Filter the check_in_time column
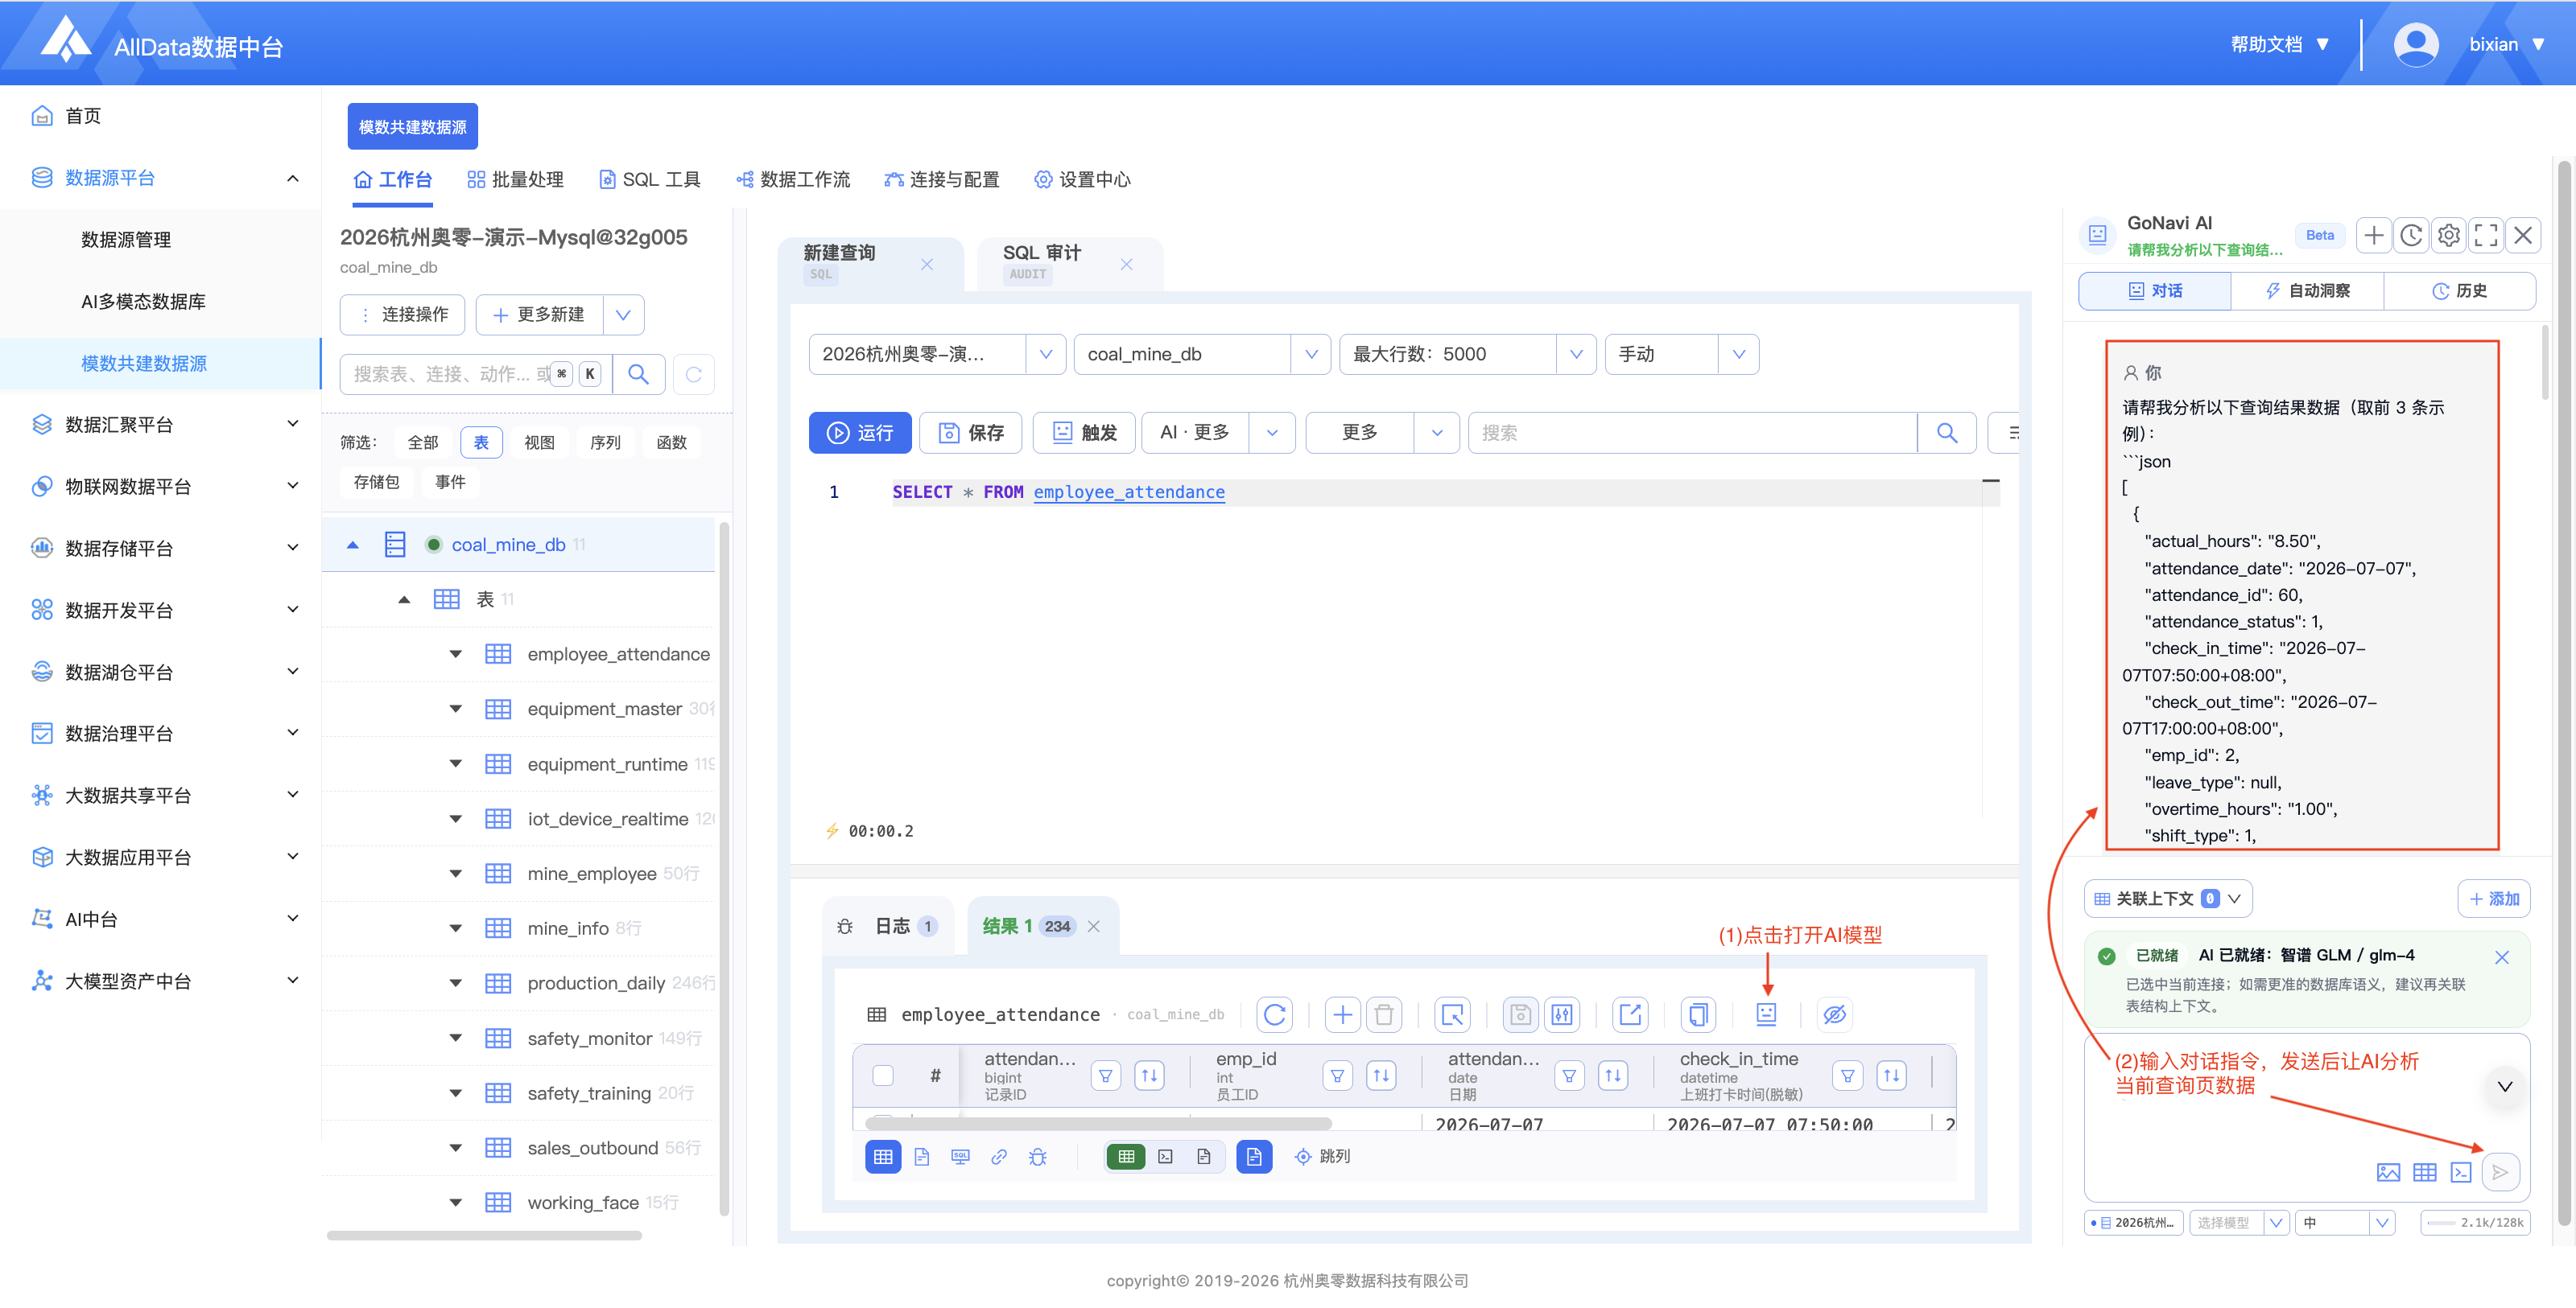Image resolution: width=2576 pixels, height=1308 pixels. 1847,1076
